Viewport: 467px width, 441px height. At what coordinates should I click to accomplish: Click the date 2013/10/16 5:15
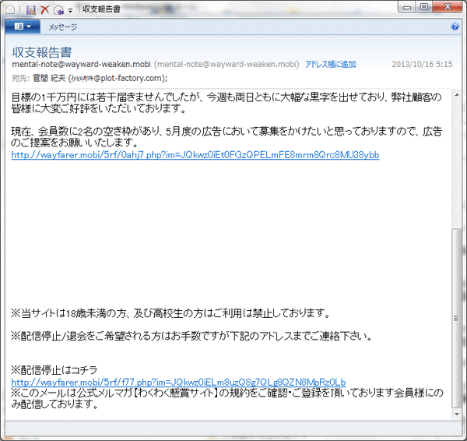(x=422, y=65)
